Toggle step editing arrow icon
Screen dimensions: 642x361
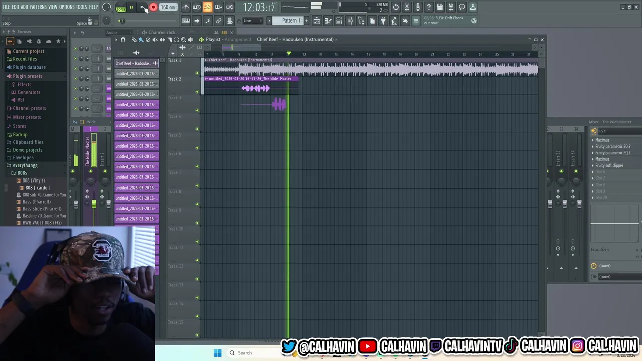[x=197, y=21]
